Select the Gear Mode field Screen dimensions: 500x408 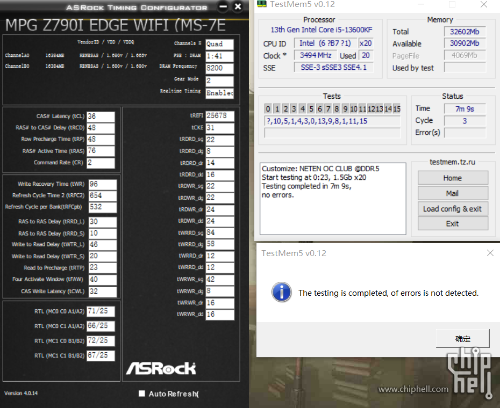click(x=220, y=81)
